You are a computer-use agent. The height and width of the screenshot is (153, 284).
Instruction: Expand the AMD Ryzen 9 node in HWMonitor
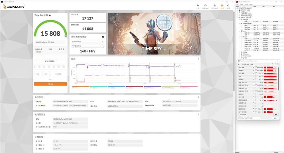click(x=238, y=12)
